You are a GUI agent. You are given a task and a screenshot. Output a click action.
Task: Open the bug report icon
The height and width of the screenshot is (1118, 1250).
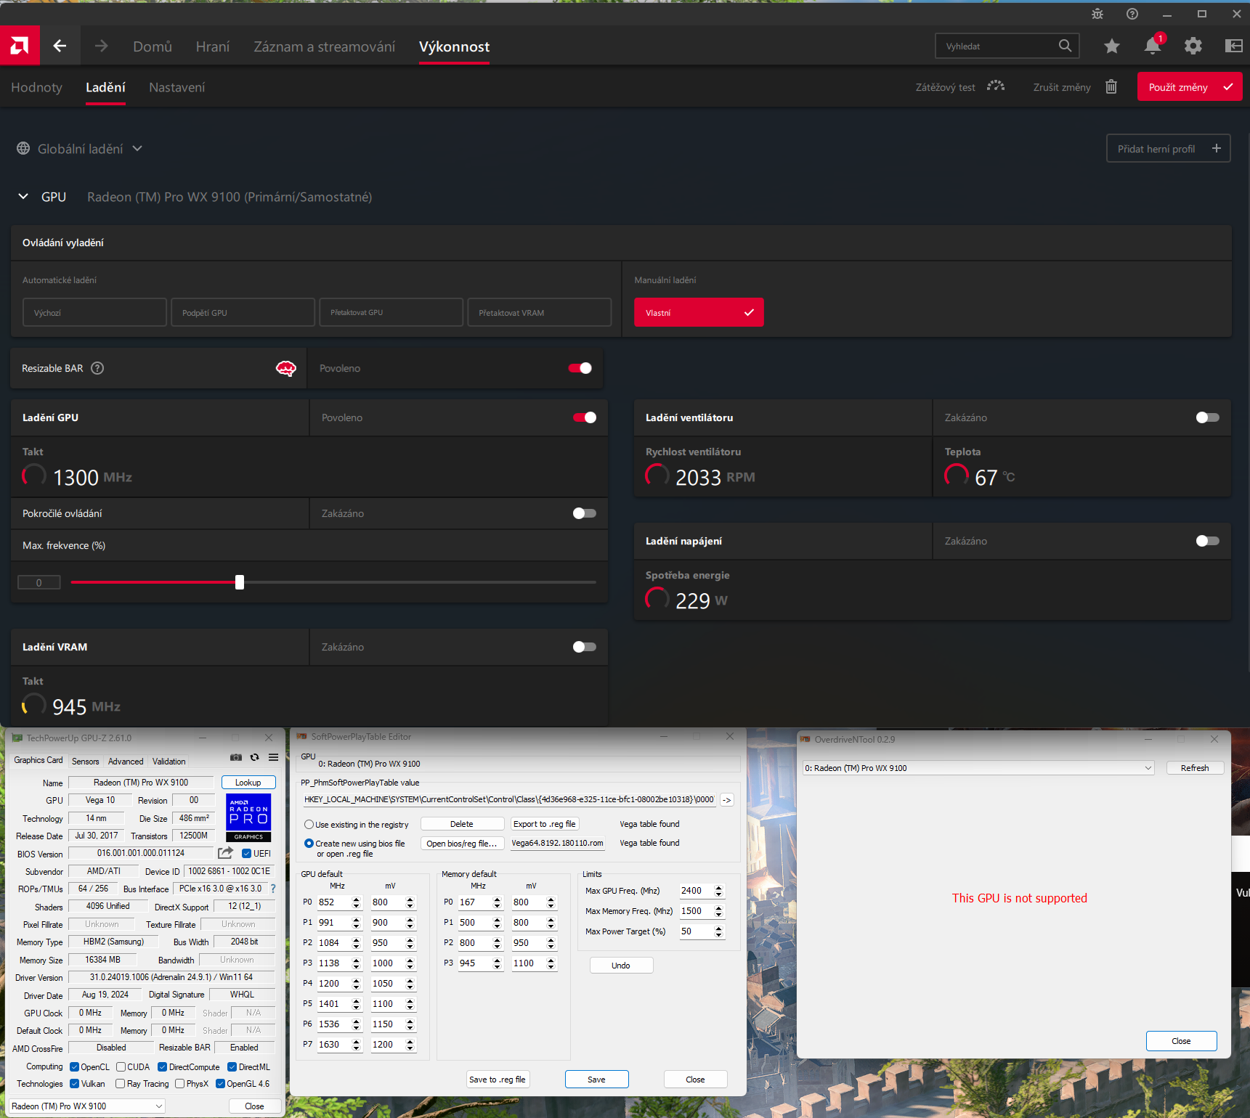tap(1097, 14)
